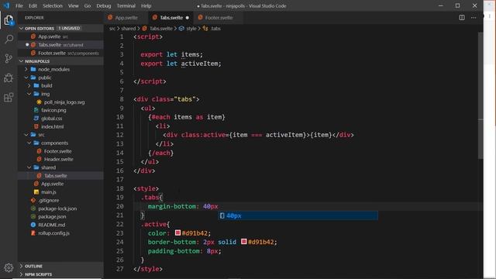Click the unsaved dot on Tabs.svelte tab
The height and width of the screenshot is (279, 496).
(x=188, y=18)
